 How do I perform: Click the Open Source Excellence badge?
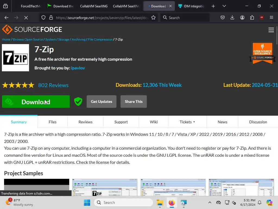263,53
